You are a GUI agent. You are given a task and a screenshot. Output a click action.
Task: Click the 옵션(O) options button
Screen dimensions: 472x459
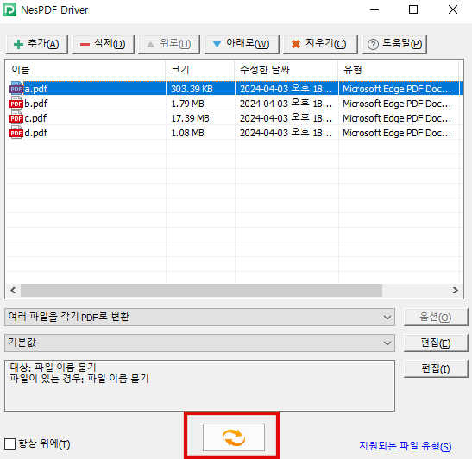point(436,317)
